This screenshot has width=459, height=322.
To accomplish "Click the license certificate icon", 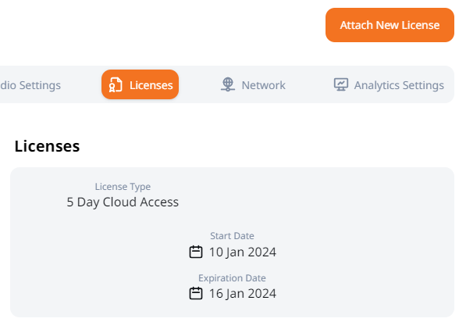I will pyautogui.click(x=116, y=85).
